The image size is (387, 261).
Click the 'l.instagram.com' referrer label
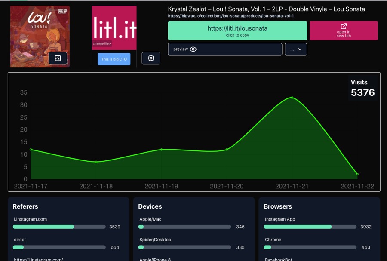coord(31,219)
